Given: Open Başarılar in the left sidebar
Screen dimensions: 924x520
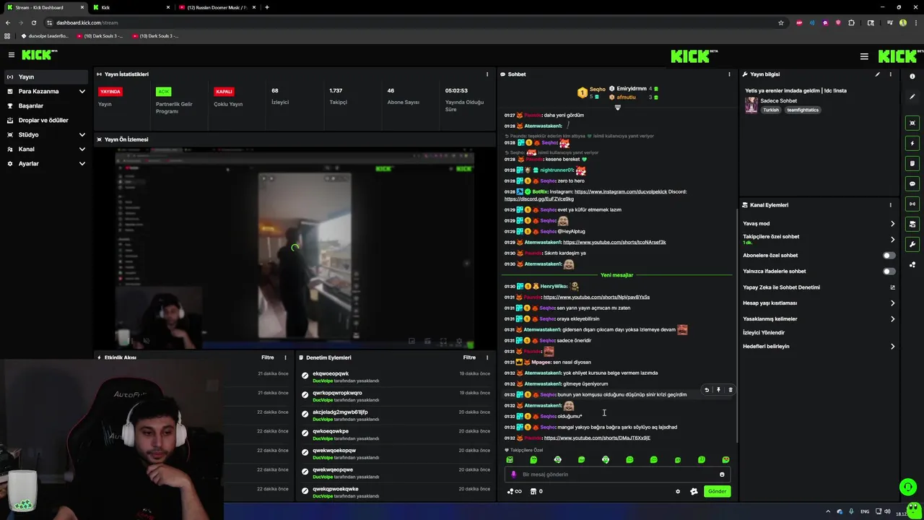Looking at the screenshot, I should (46, 106).
